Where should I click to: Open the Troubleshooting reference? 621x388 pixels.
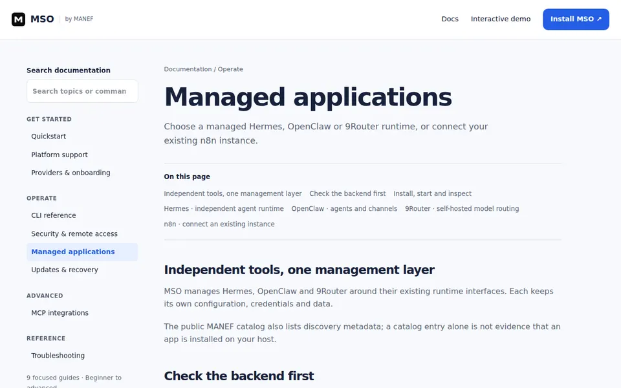pyautogui.click(x=58, y=356)
